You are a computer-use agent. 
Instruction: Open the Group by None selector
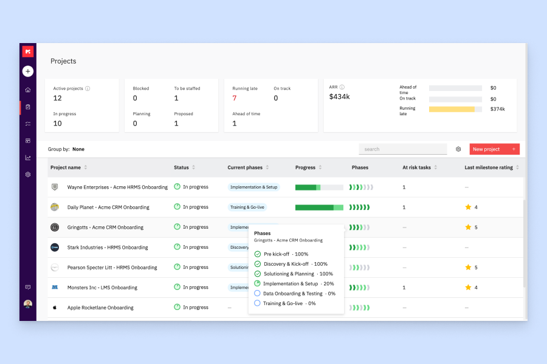78,149
